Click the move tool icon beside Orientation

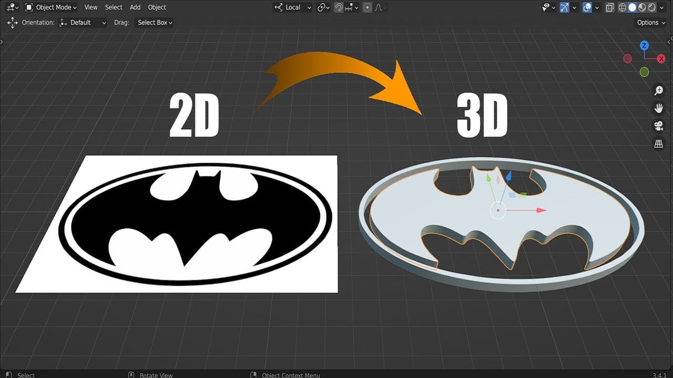click(13, 23)
